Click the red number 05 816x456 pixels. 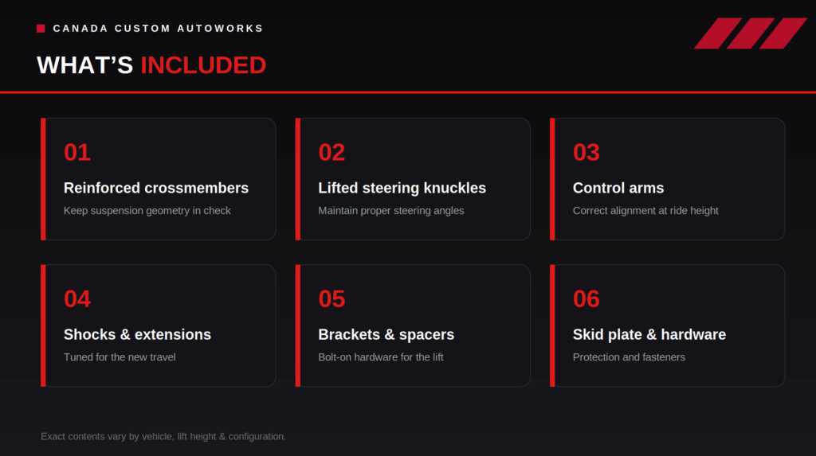pyautogui.click(x=331, y=299)
